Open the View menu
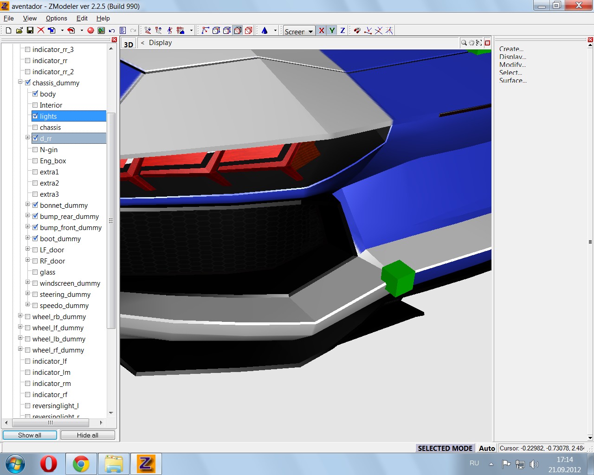594x475 pixels. click(30, 18)
